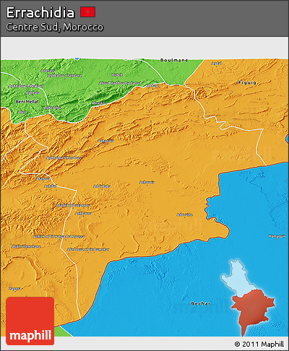Select the "Figuig" province label
Screen dimensions: 289x351
(247, 82)
